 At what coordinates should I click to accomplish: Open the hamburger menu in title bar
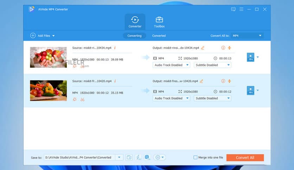click(x=241, y=9)
